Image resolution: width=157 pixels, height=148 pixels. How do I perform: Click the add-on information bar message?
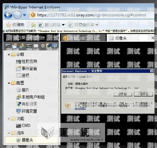(78, 31)
